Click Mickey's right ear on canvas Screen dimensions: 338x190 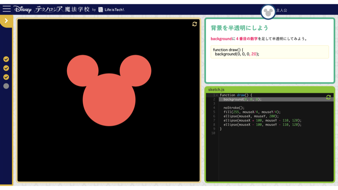(x=135, y=71)
